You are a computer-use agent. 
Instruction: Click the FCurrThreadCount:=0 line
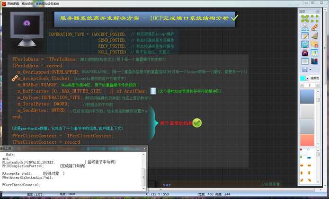pos(21,185)
